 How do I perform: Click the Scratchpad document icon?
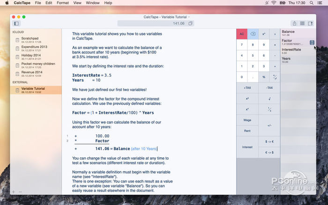point(17,40)
